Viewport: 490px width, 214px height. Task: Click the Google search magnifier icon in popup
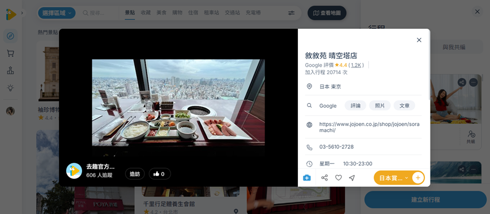tap(309, 106)
